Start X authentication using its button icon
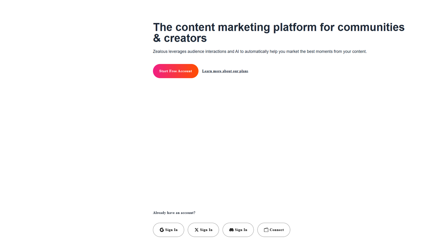 tap(203, 230)
